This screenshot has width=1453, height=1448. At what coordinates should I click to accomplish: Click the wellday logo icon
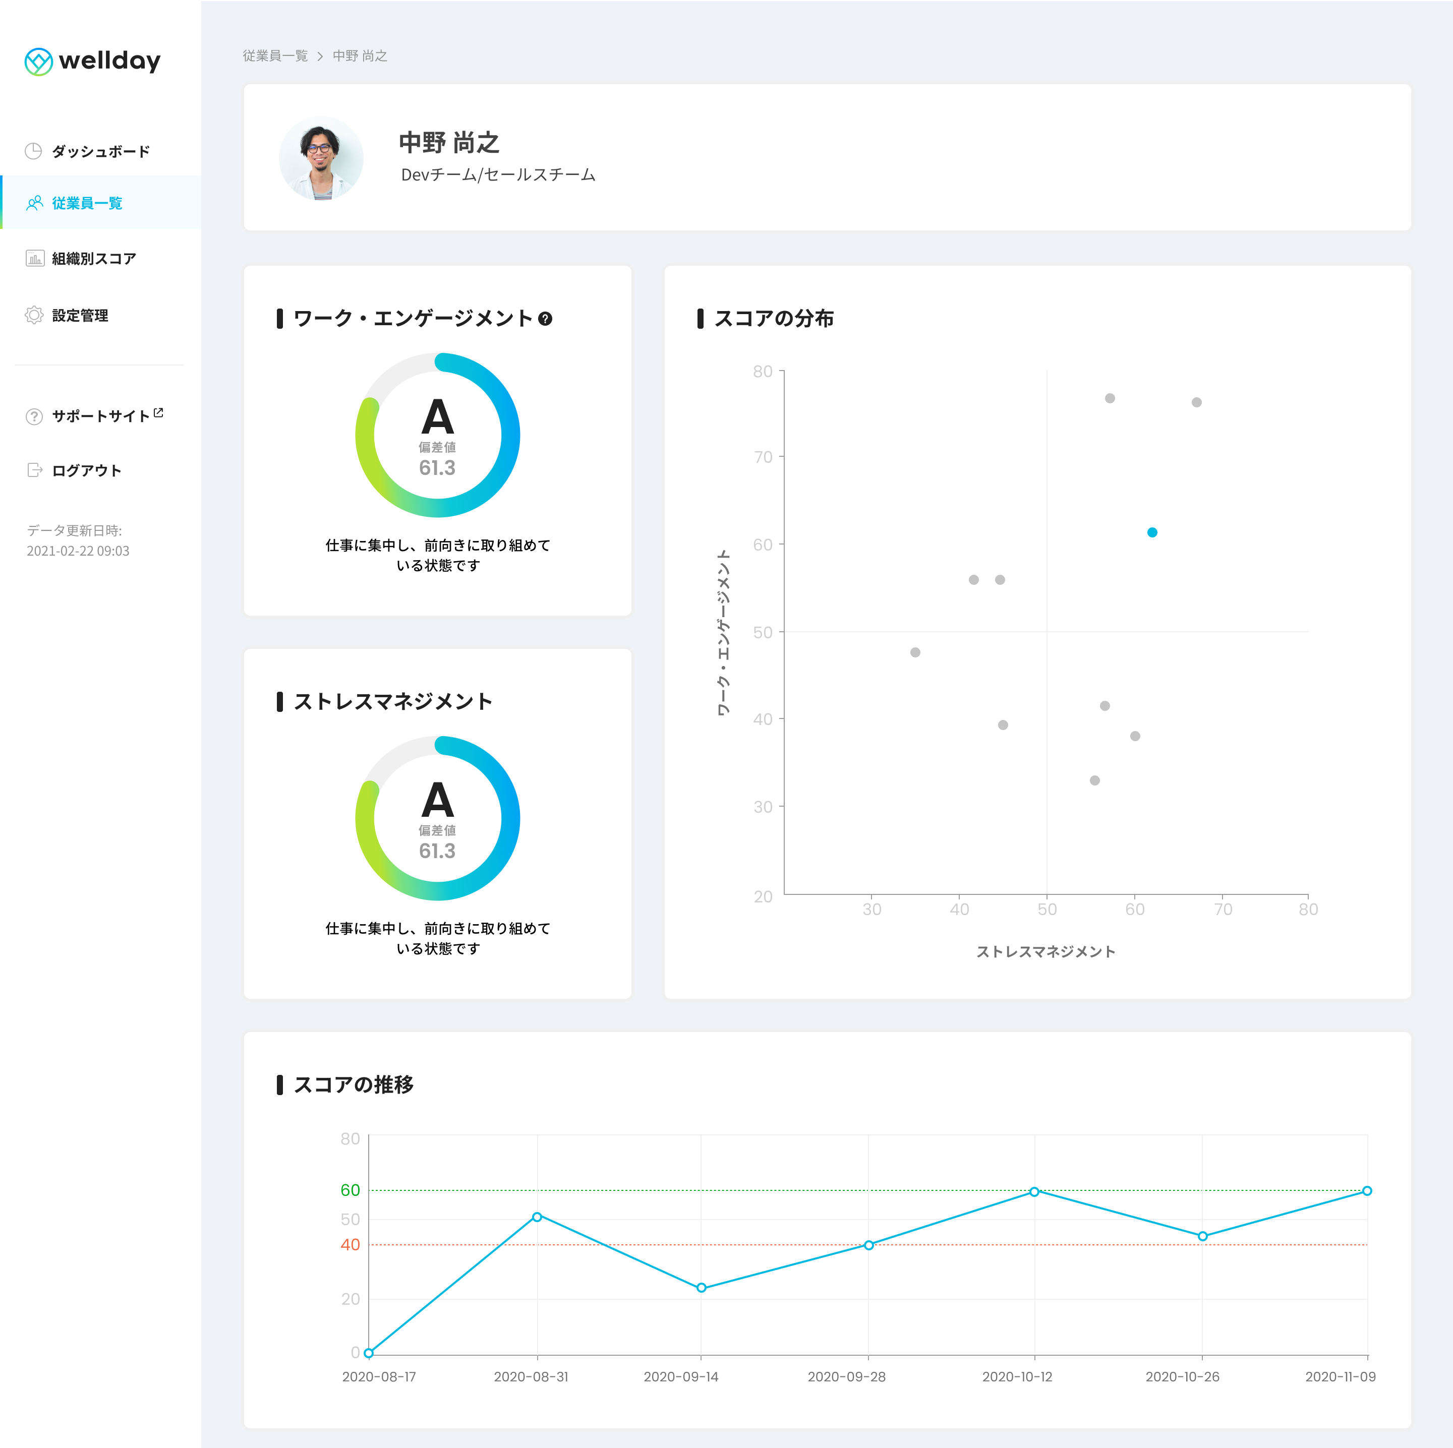[x=38, y=62]
